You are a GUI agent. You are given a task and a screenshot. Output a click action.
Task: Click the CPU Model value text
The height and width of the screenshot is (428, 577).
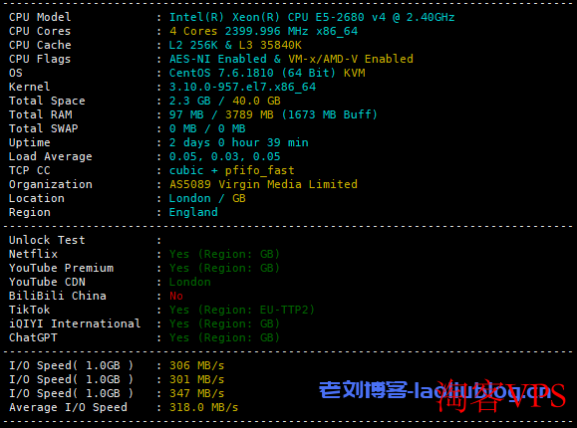tap(312, 17)
